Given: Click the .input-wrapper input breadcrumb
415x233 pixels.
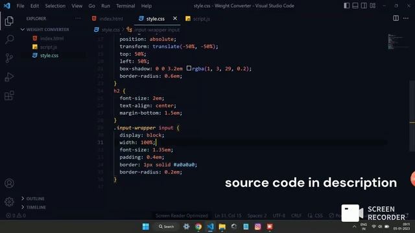Looking at the screenshot, I should pyautogui.click(x=154, y=30).
